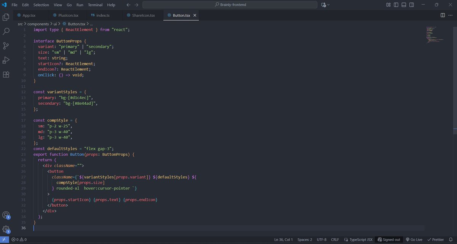Click "hover:cursor-pointer" class text
The height and width of the screenshot is (244, 457).
[107, 188]
